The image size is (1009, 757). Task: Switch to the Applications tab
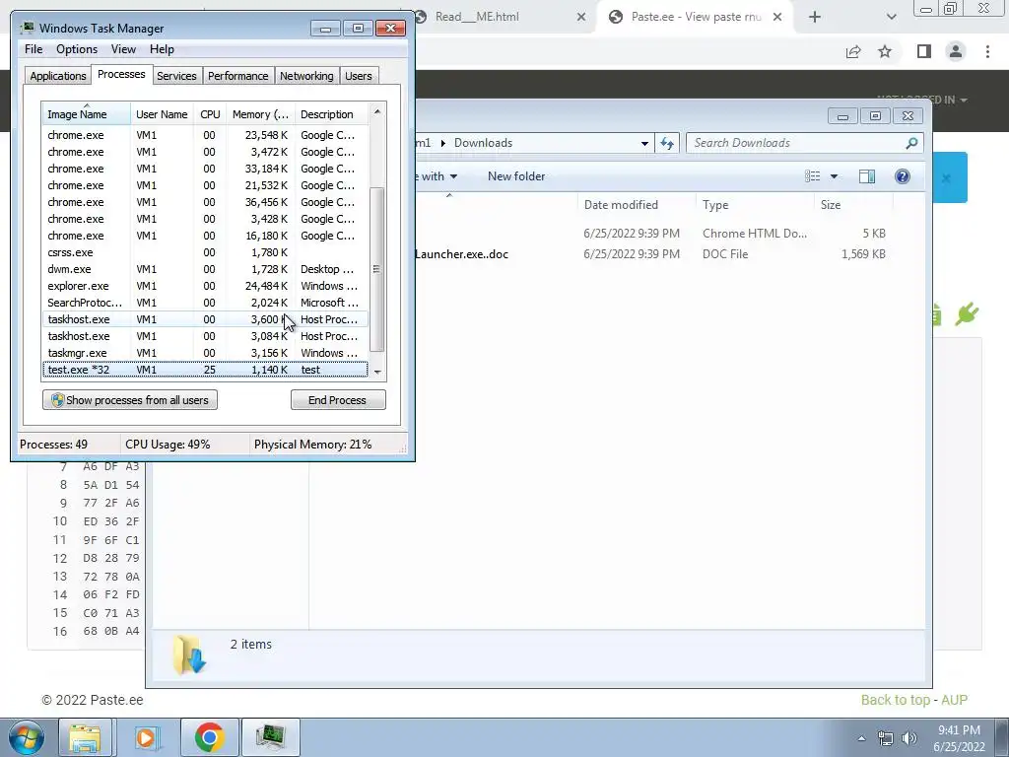[x=58, y=76]
